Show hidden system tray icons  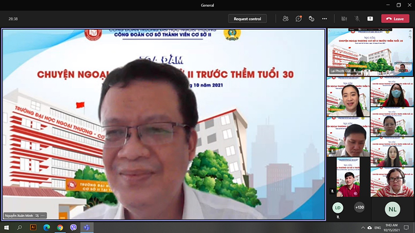point(363,228)
